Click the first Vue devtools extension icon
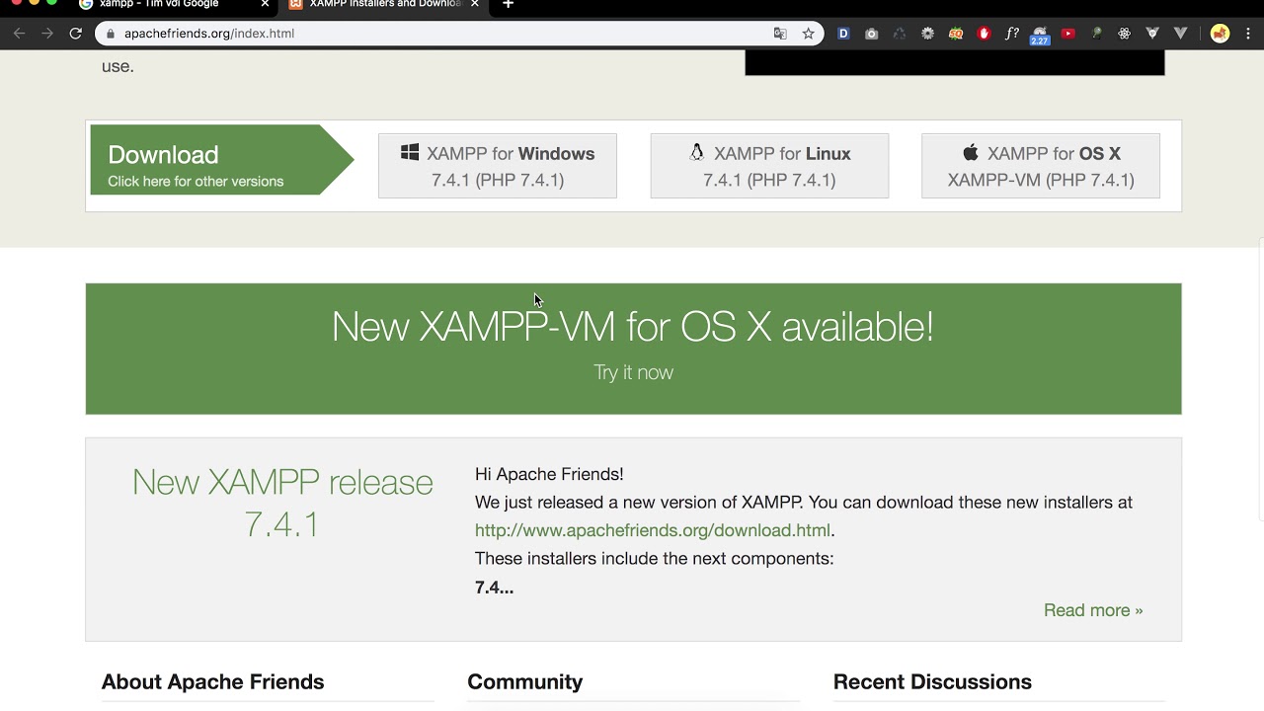The height and width of the screenshot is (711, 1264). tap(1152, 34)
